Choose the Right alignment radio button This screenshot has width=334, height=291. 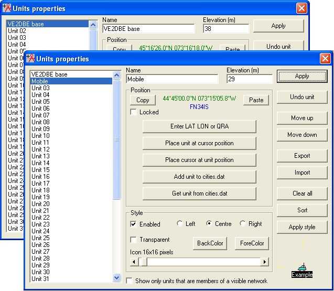243,224
